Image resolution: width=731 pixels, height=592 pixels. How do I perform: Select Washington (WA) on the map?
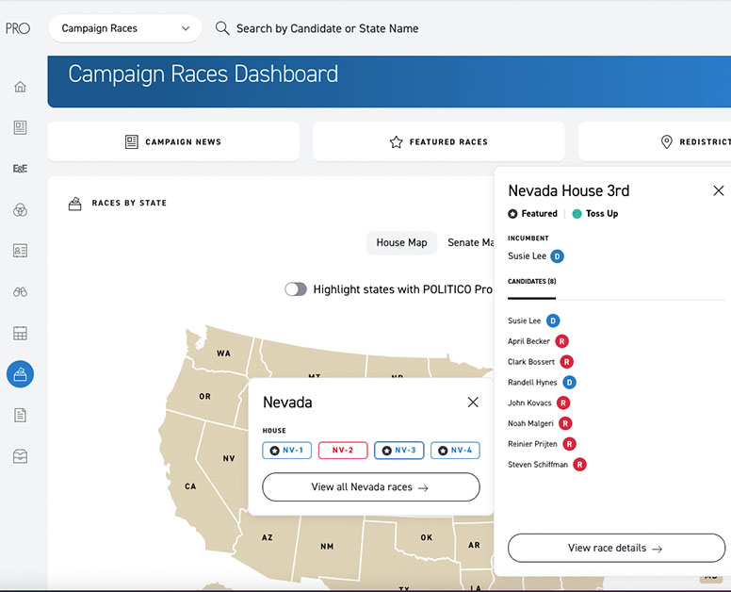(x=223, y=354)
